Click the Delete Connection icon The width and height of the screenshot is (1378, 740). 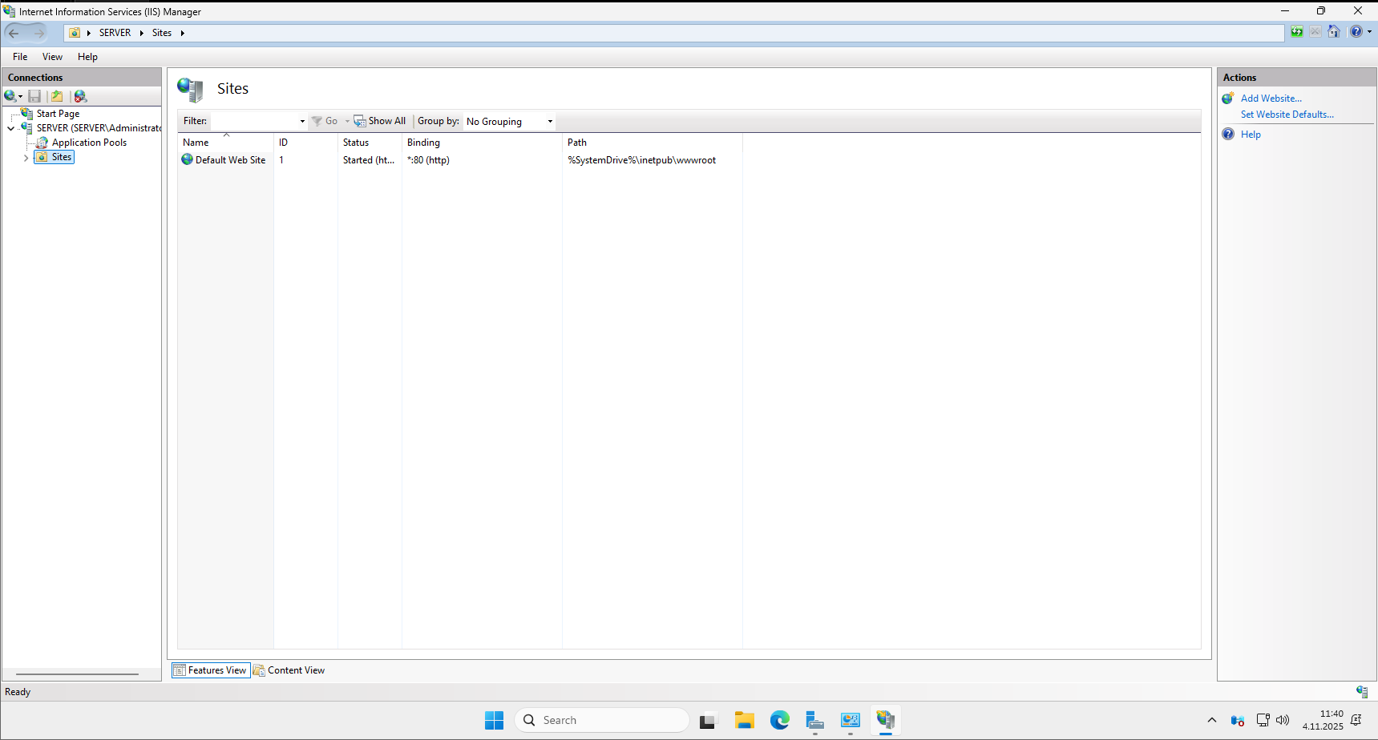[80, 96]
